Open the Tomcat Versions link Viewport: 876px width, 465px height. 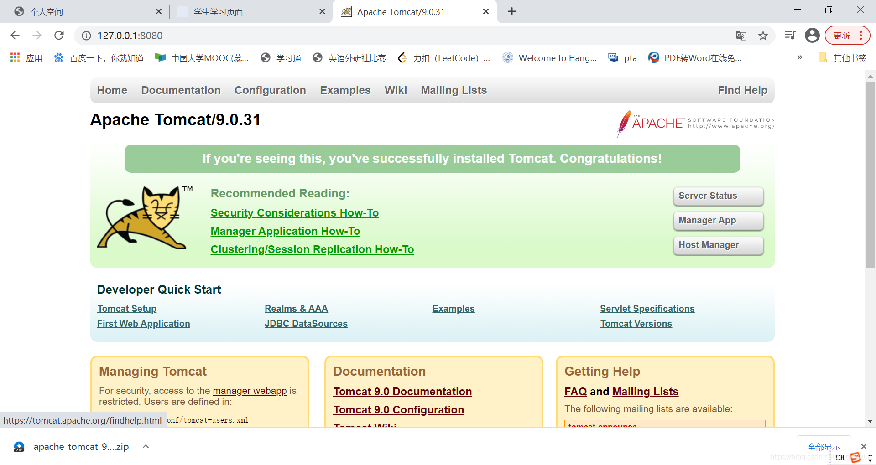(x=636, y=324)
